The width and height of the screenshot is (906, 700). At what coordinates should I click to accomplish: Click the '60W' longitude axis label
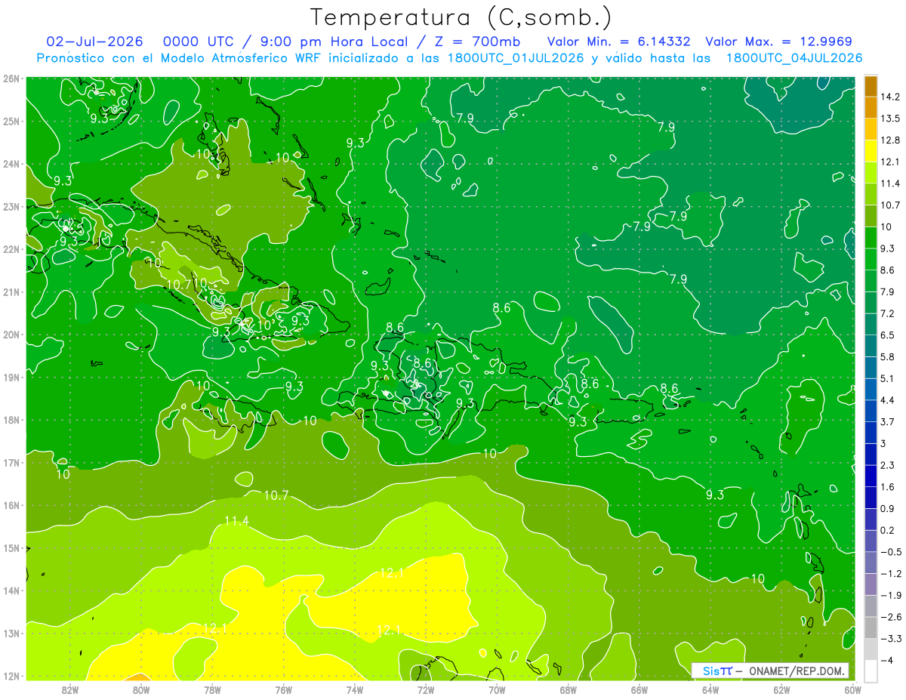click(x=852, y=689)
